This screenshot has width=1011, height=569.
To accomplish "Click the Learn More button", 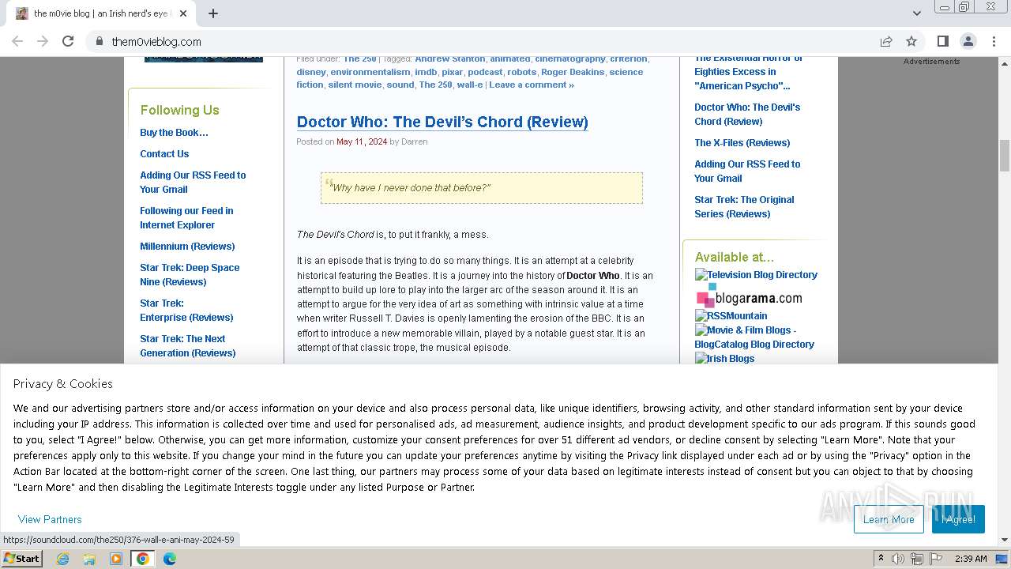I will 889,519.
